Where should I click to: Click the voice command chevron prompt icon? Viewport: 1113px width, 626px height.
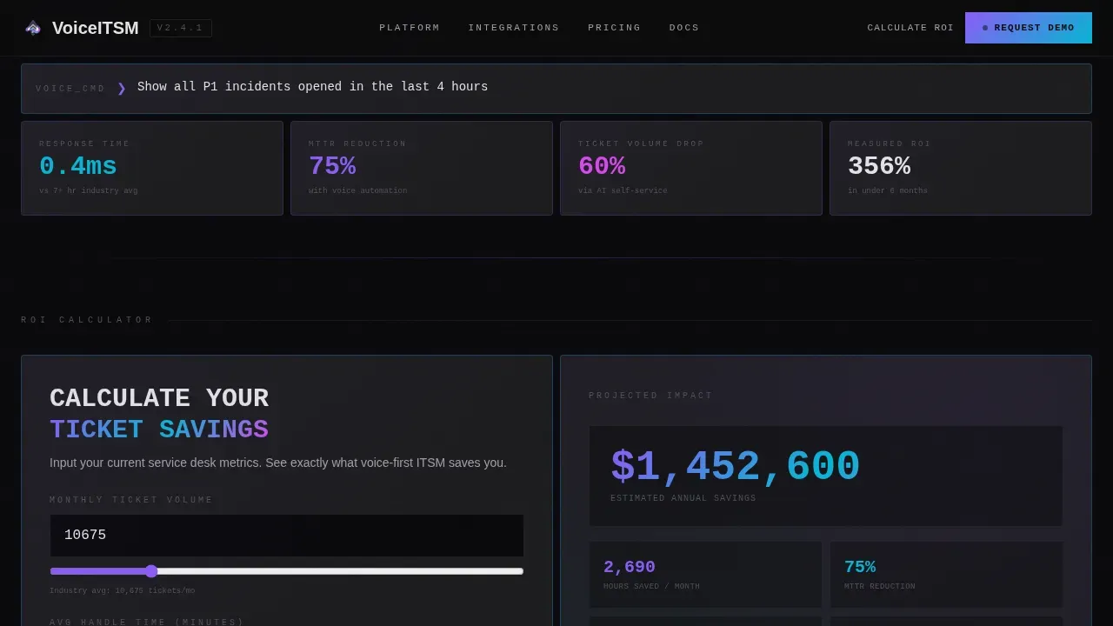[122, 88]
